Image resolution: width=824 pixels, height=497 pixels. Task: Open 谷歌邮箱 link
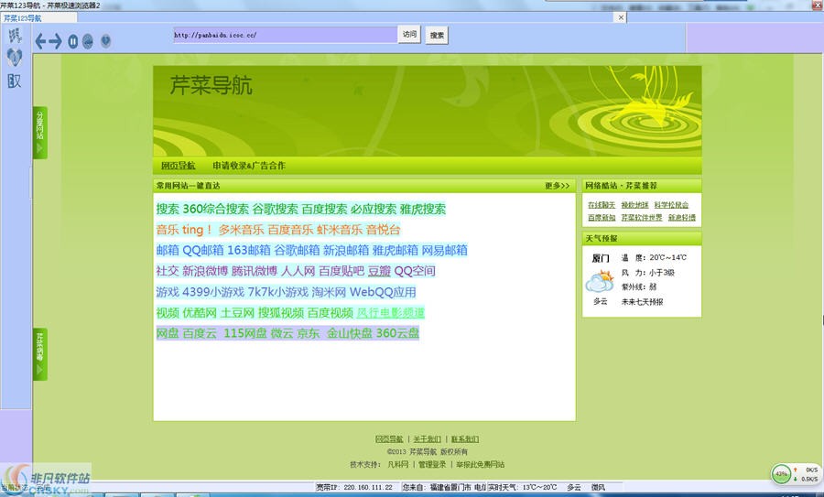297,250
